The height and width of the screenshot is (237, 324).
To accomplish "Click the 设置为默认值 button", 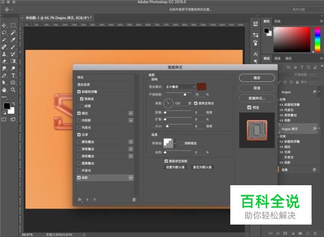I will click(x=175, y=167).
